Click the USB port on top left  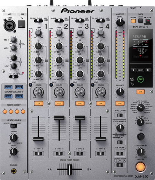(x=21, y=24)
